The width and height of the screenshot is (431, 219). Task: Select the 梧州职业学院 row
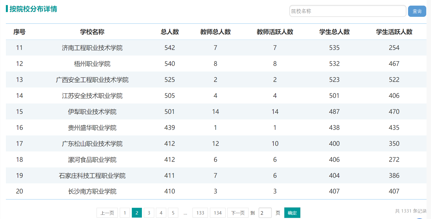(216, 64)
